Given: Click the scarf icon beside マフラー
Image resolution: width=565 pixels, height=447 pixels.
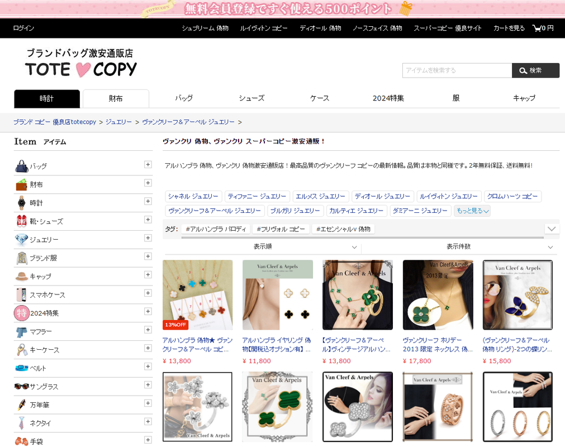Looking at the screenshot, I should (x=22, y=331).
